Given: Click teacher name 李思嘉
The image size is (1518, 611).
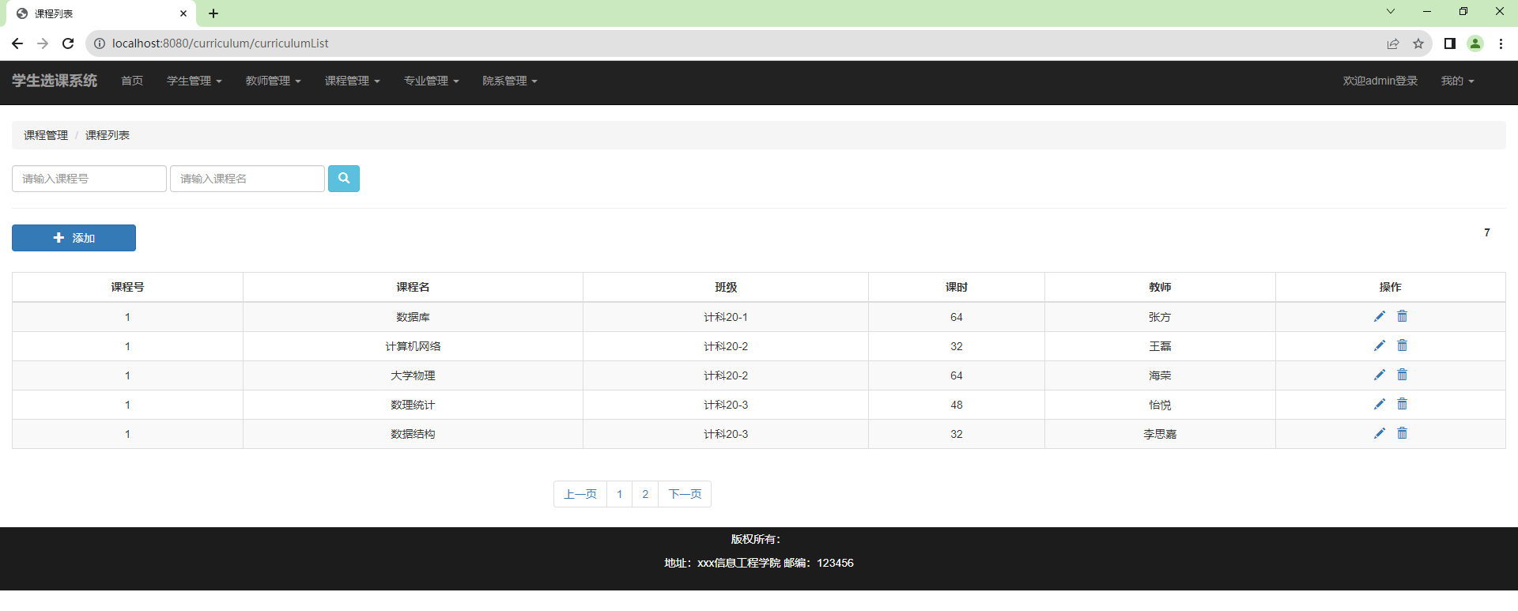Looking at the screenshot, I should pos(1160,434).
